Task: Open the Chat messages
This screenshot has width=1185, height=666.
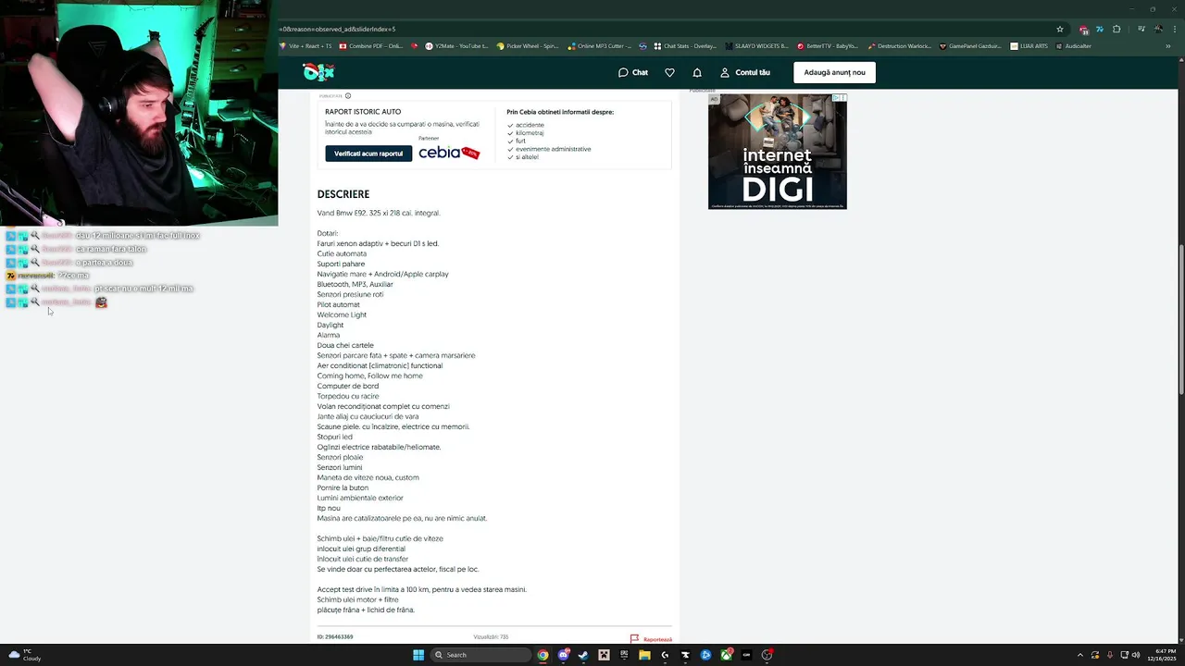Action: coord(633,72)
